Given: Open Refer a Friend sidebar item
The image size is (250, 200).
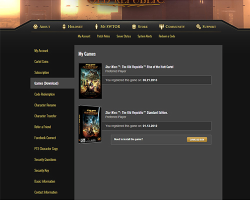Looking at the screenshot, I should pos(42,127).
